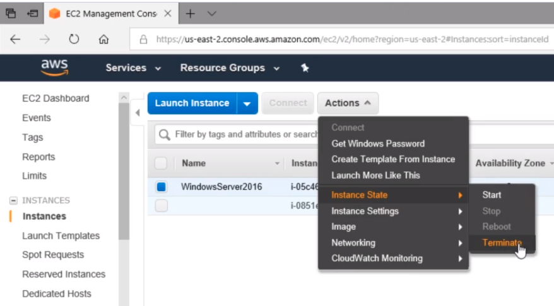This screenshot has height=306, width=554.
Task: Open Spot Requests in the sidebar
Action: click(x=53, y=255)
